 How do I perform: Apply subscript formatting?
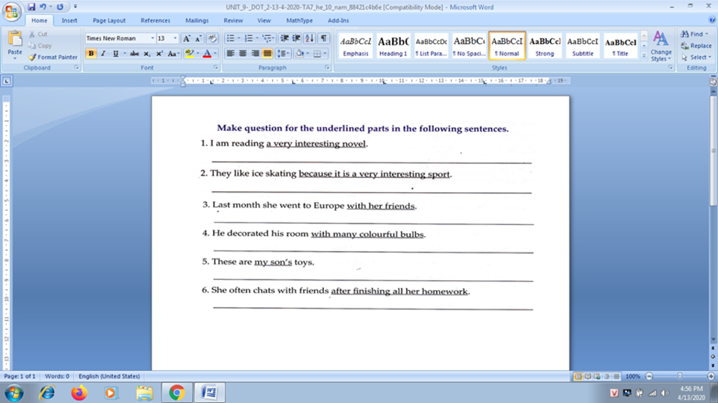(x=147, y=53)
